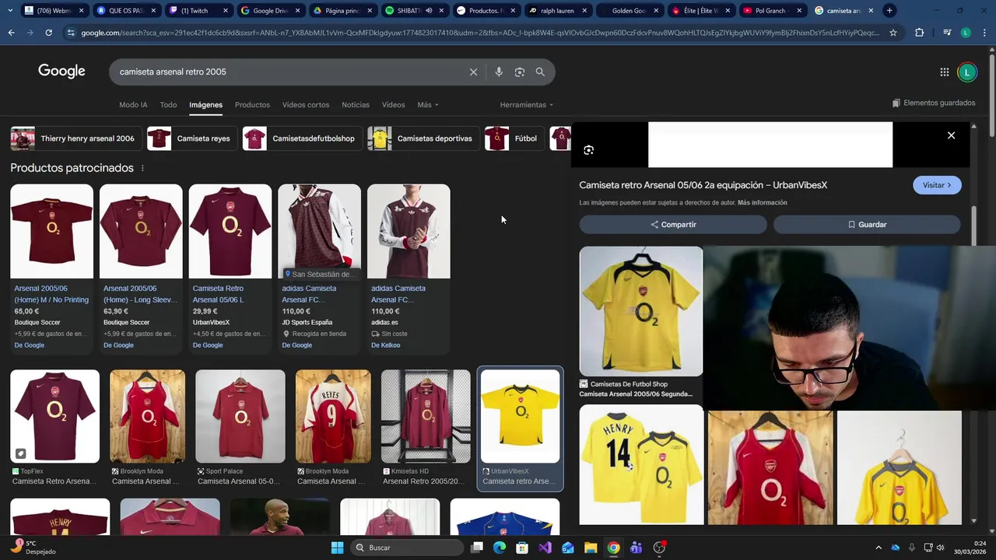Switch to Modo IA tab
The image size is (996, 560).
(133, 105)
